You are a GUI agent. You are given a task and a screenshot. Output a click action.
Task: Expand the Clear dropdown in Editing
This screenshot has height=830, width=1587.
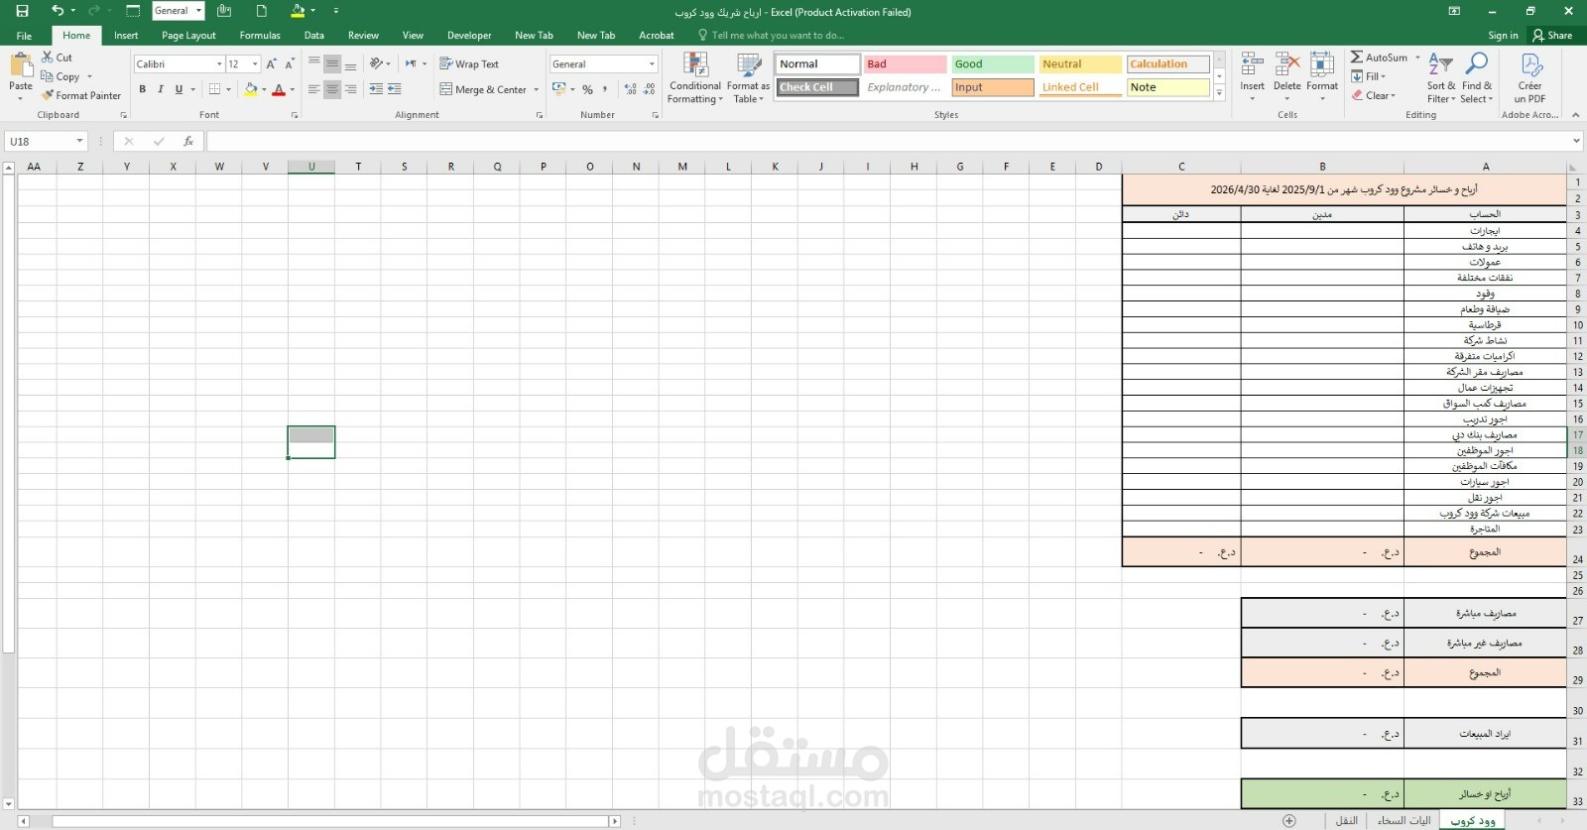[1393, 95]
